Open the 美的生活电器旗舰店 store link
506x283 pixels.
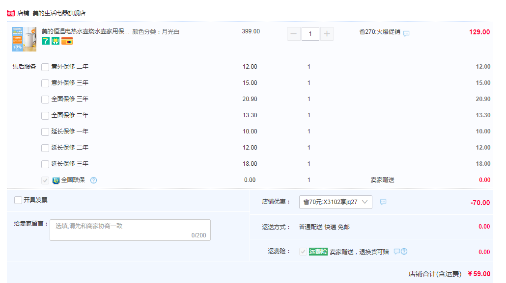coord(59,13)
